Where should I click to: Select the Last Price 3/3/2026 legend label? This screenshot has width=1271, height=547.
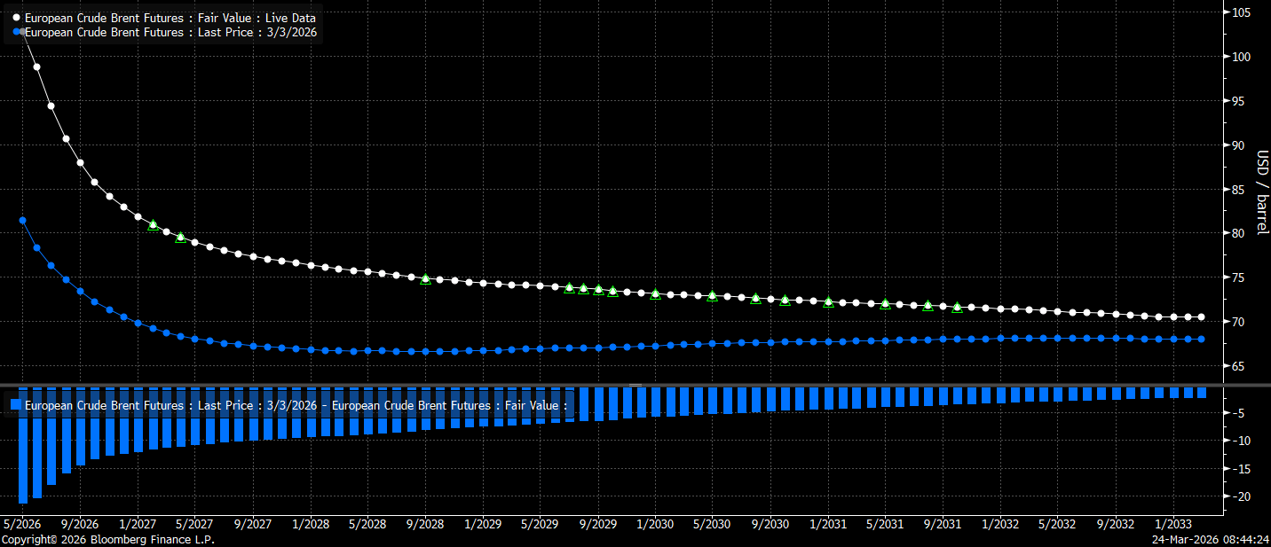click(170, 32)
